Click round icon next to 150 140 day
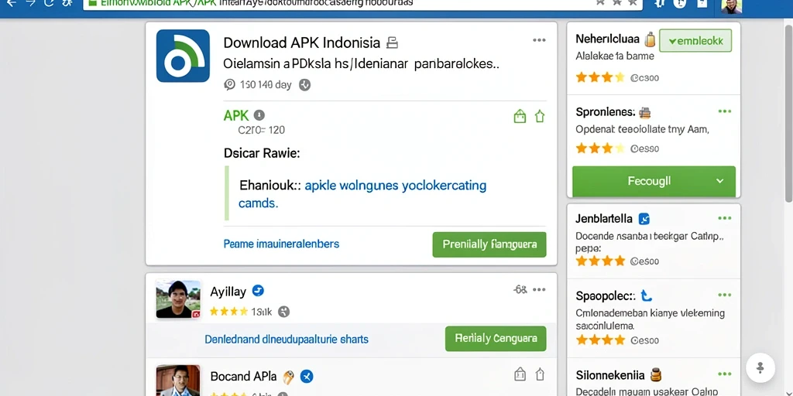 304,85
